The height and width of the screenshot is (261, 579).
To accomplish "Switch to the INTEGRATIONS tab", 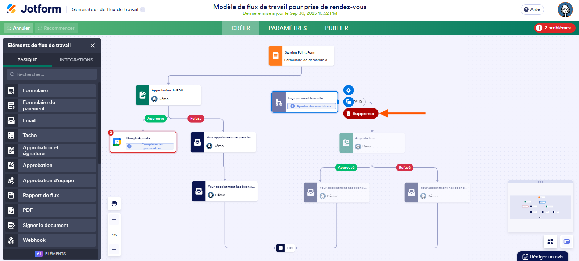I will [76, 60].
